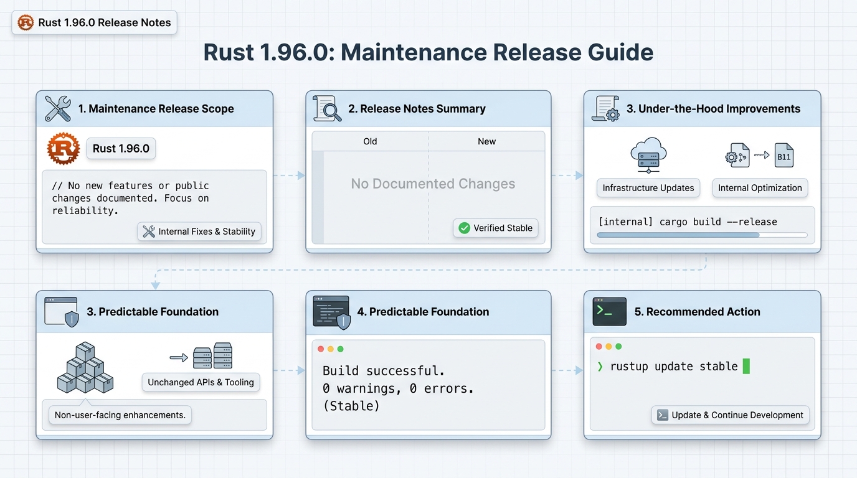The image size is (857, 478).
Task: Click the green dot in rustup terminal window
Action: 619,346
